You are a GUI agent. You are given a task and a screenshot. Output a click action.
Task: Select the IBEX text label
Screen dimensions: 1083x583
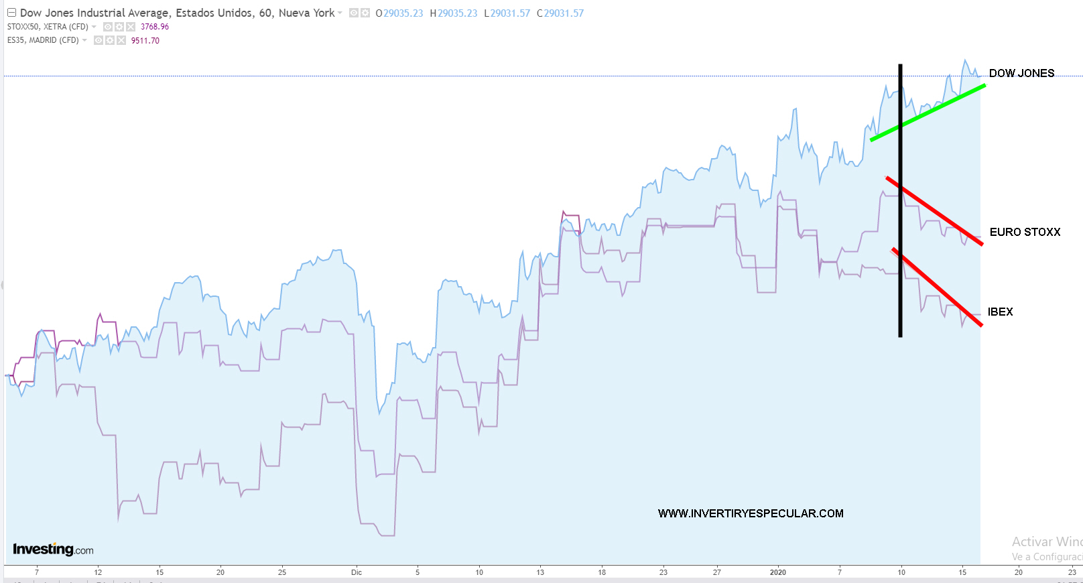pos(1000,312)
